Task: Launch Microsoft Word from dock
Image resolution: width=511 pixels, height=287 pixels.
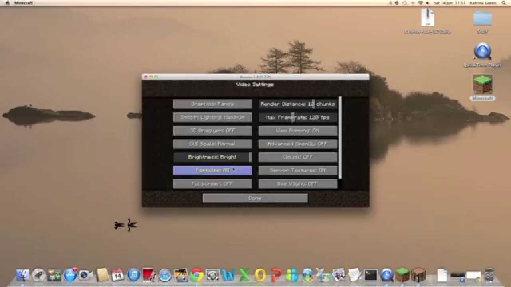Action: click(229, 275)
